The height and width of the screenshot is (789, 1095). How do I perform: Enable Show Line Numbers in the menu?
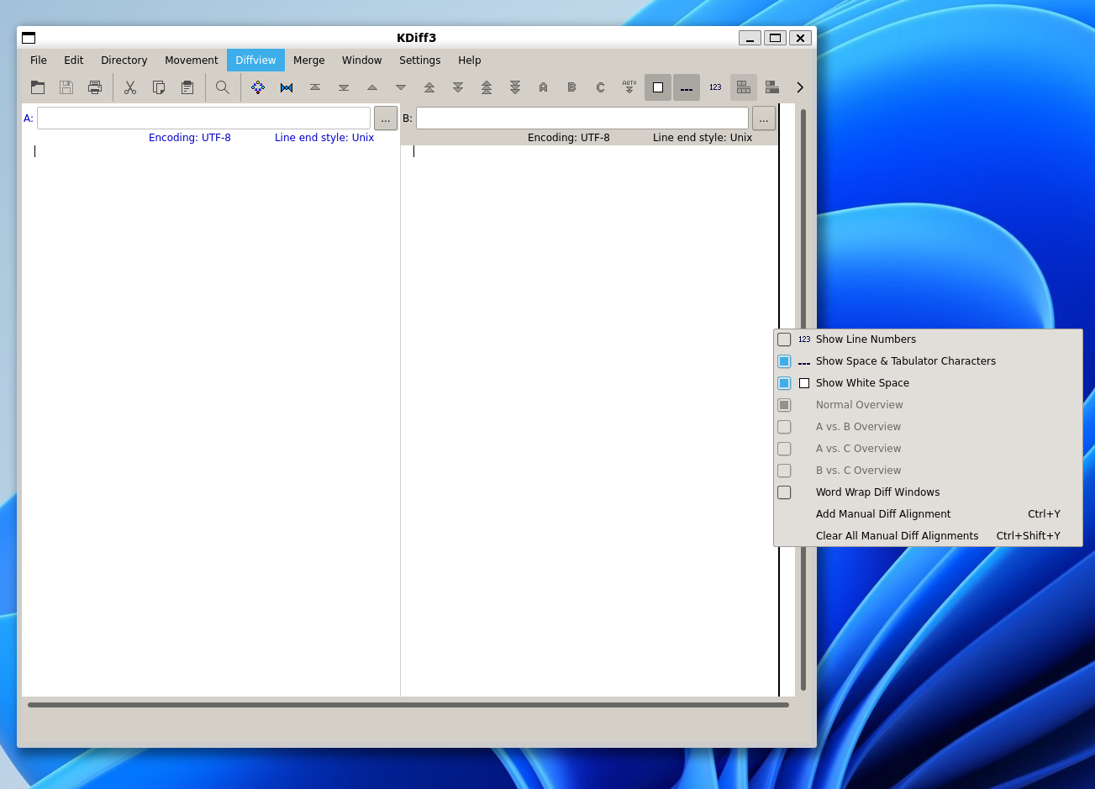click(x=866, y=339)
